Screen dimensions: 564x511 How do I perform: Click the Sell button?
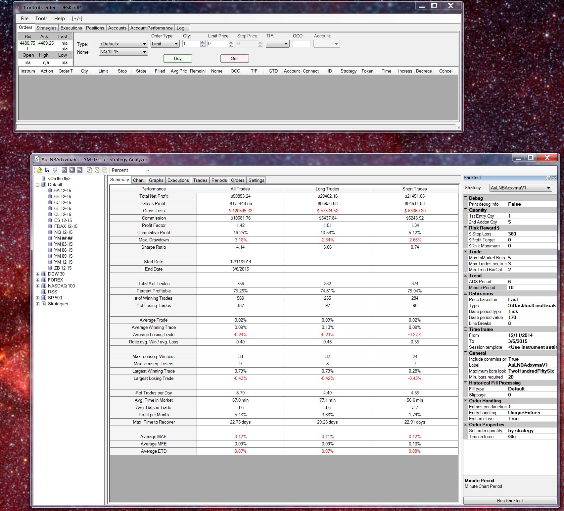point(235,58)
